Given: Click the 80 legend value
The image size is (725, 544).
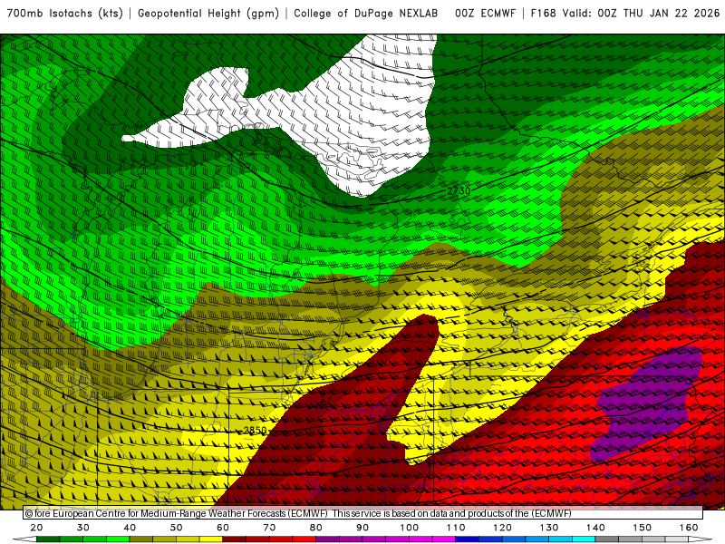Looking at the screenshot, I should tap(316, 528).
